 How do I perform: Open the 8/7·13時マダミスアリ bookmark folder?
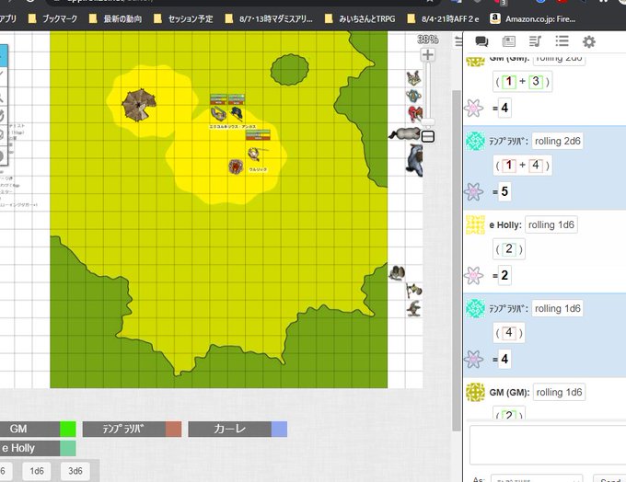pyautogui.click(x=269, y=18)
